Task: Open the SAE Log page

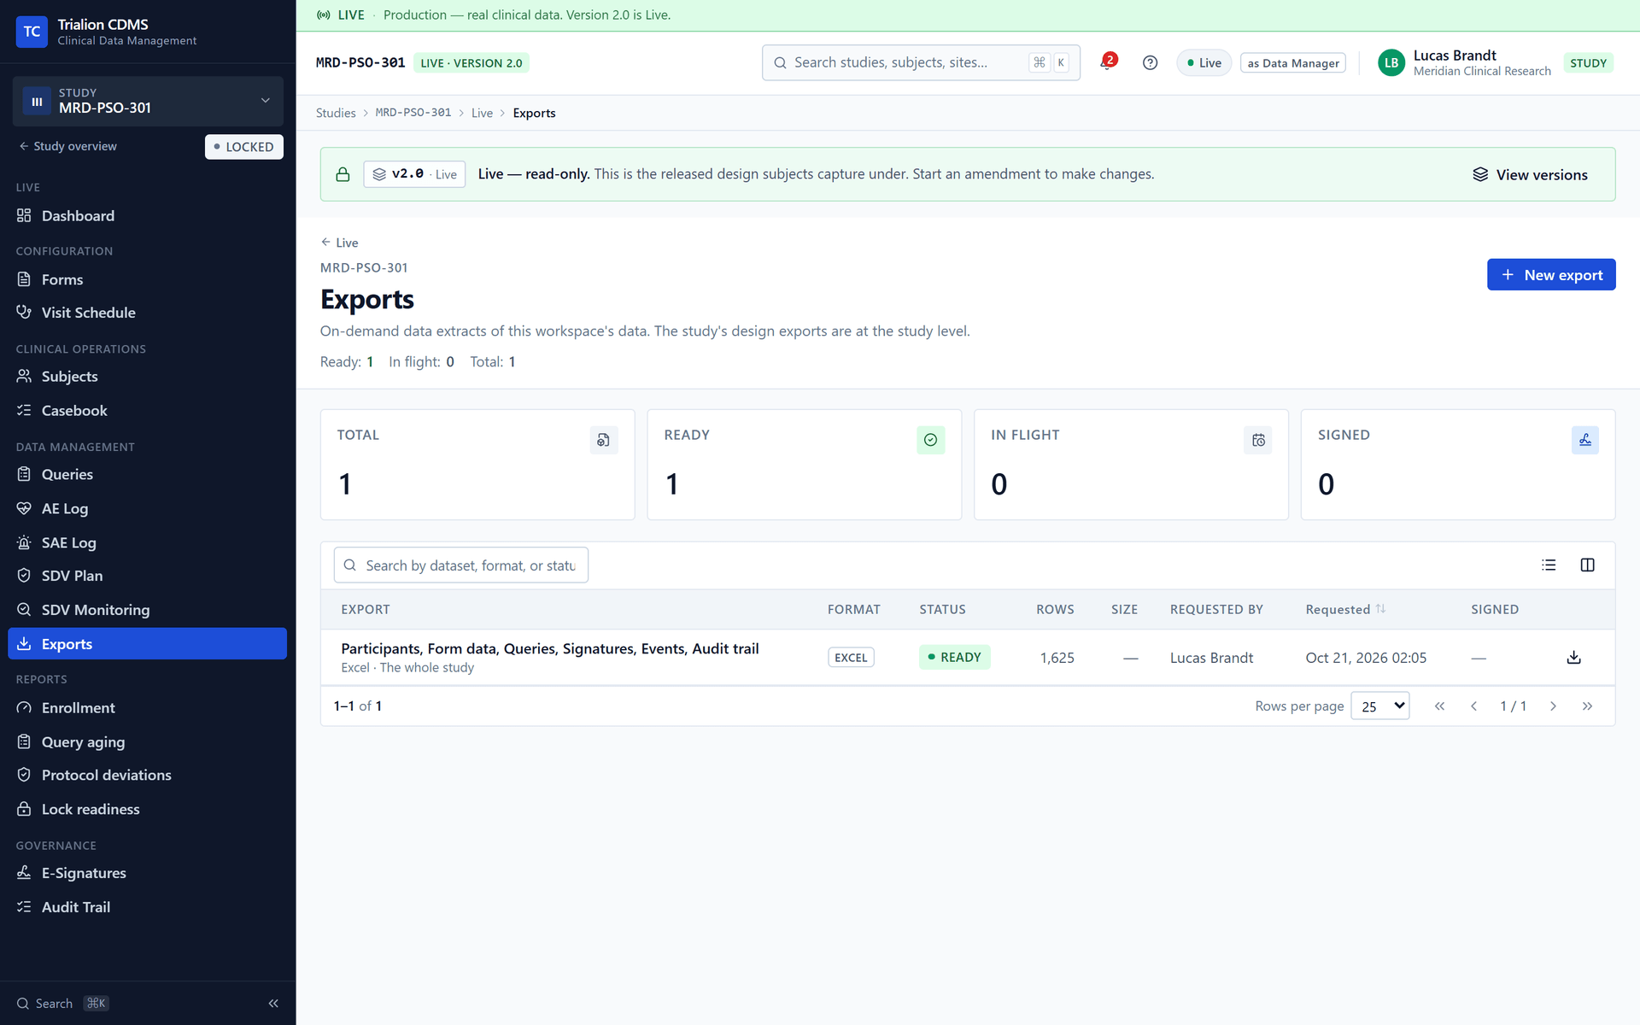Action: pos(147,542)
